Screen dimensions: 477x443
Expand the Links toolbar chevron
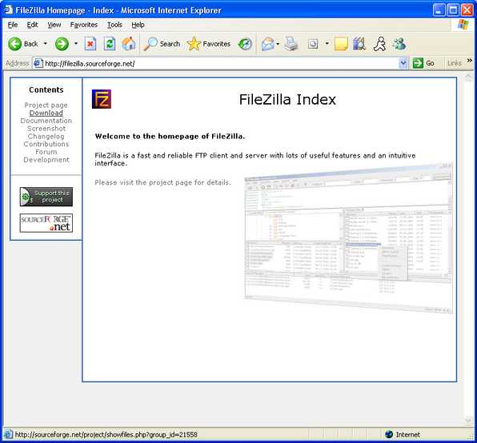point(469,61)
